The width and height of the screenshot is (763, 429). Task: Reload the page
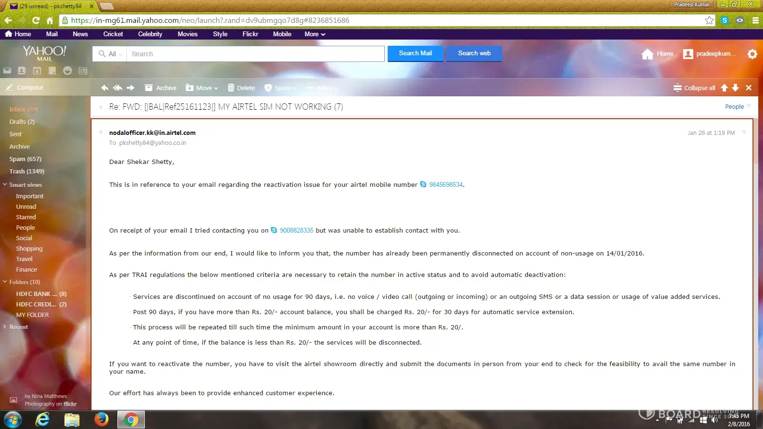click(x=36, y=20)
